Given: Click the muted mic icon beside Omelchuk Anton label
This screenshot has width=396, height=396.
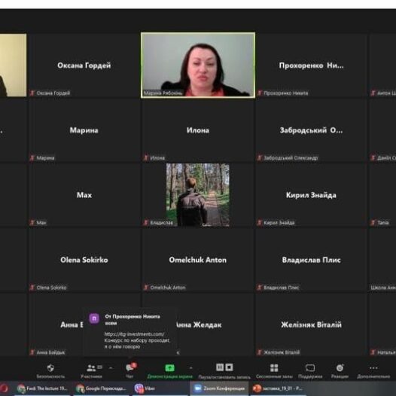Looking at the screenshot, I should [146, 288].
